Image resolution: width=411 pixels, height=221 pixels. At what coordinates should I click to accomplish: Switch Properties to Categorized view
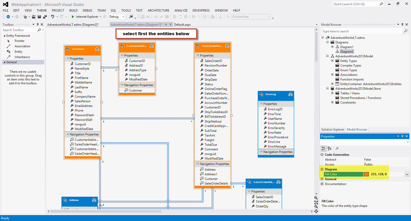(x=324, y=148)
